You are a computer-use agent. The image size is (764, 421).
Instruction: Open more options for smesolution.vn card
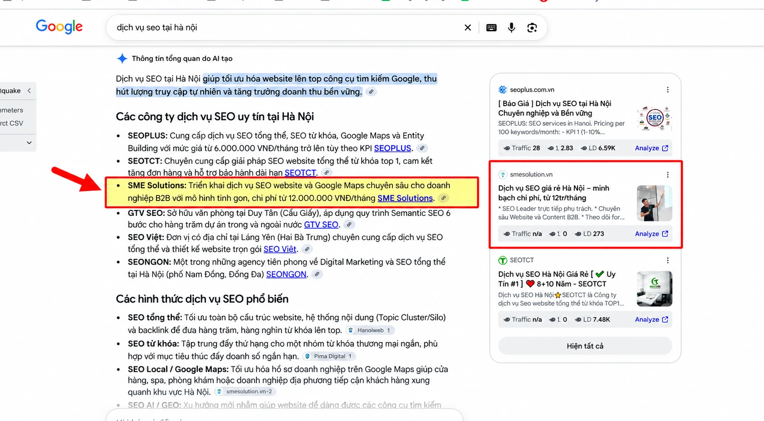668,175
